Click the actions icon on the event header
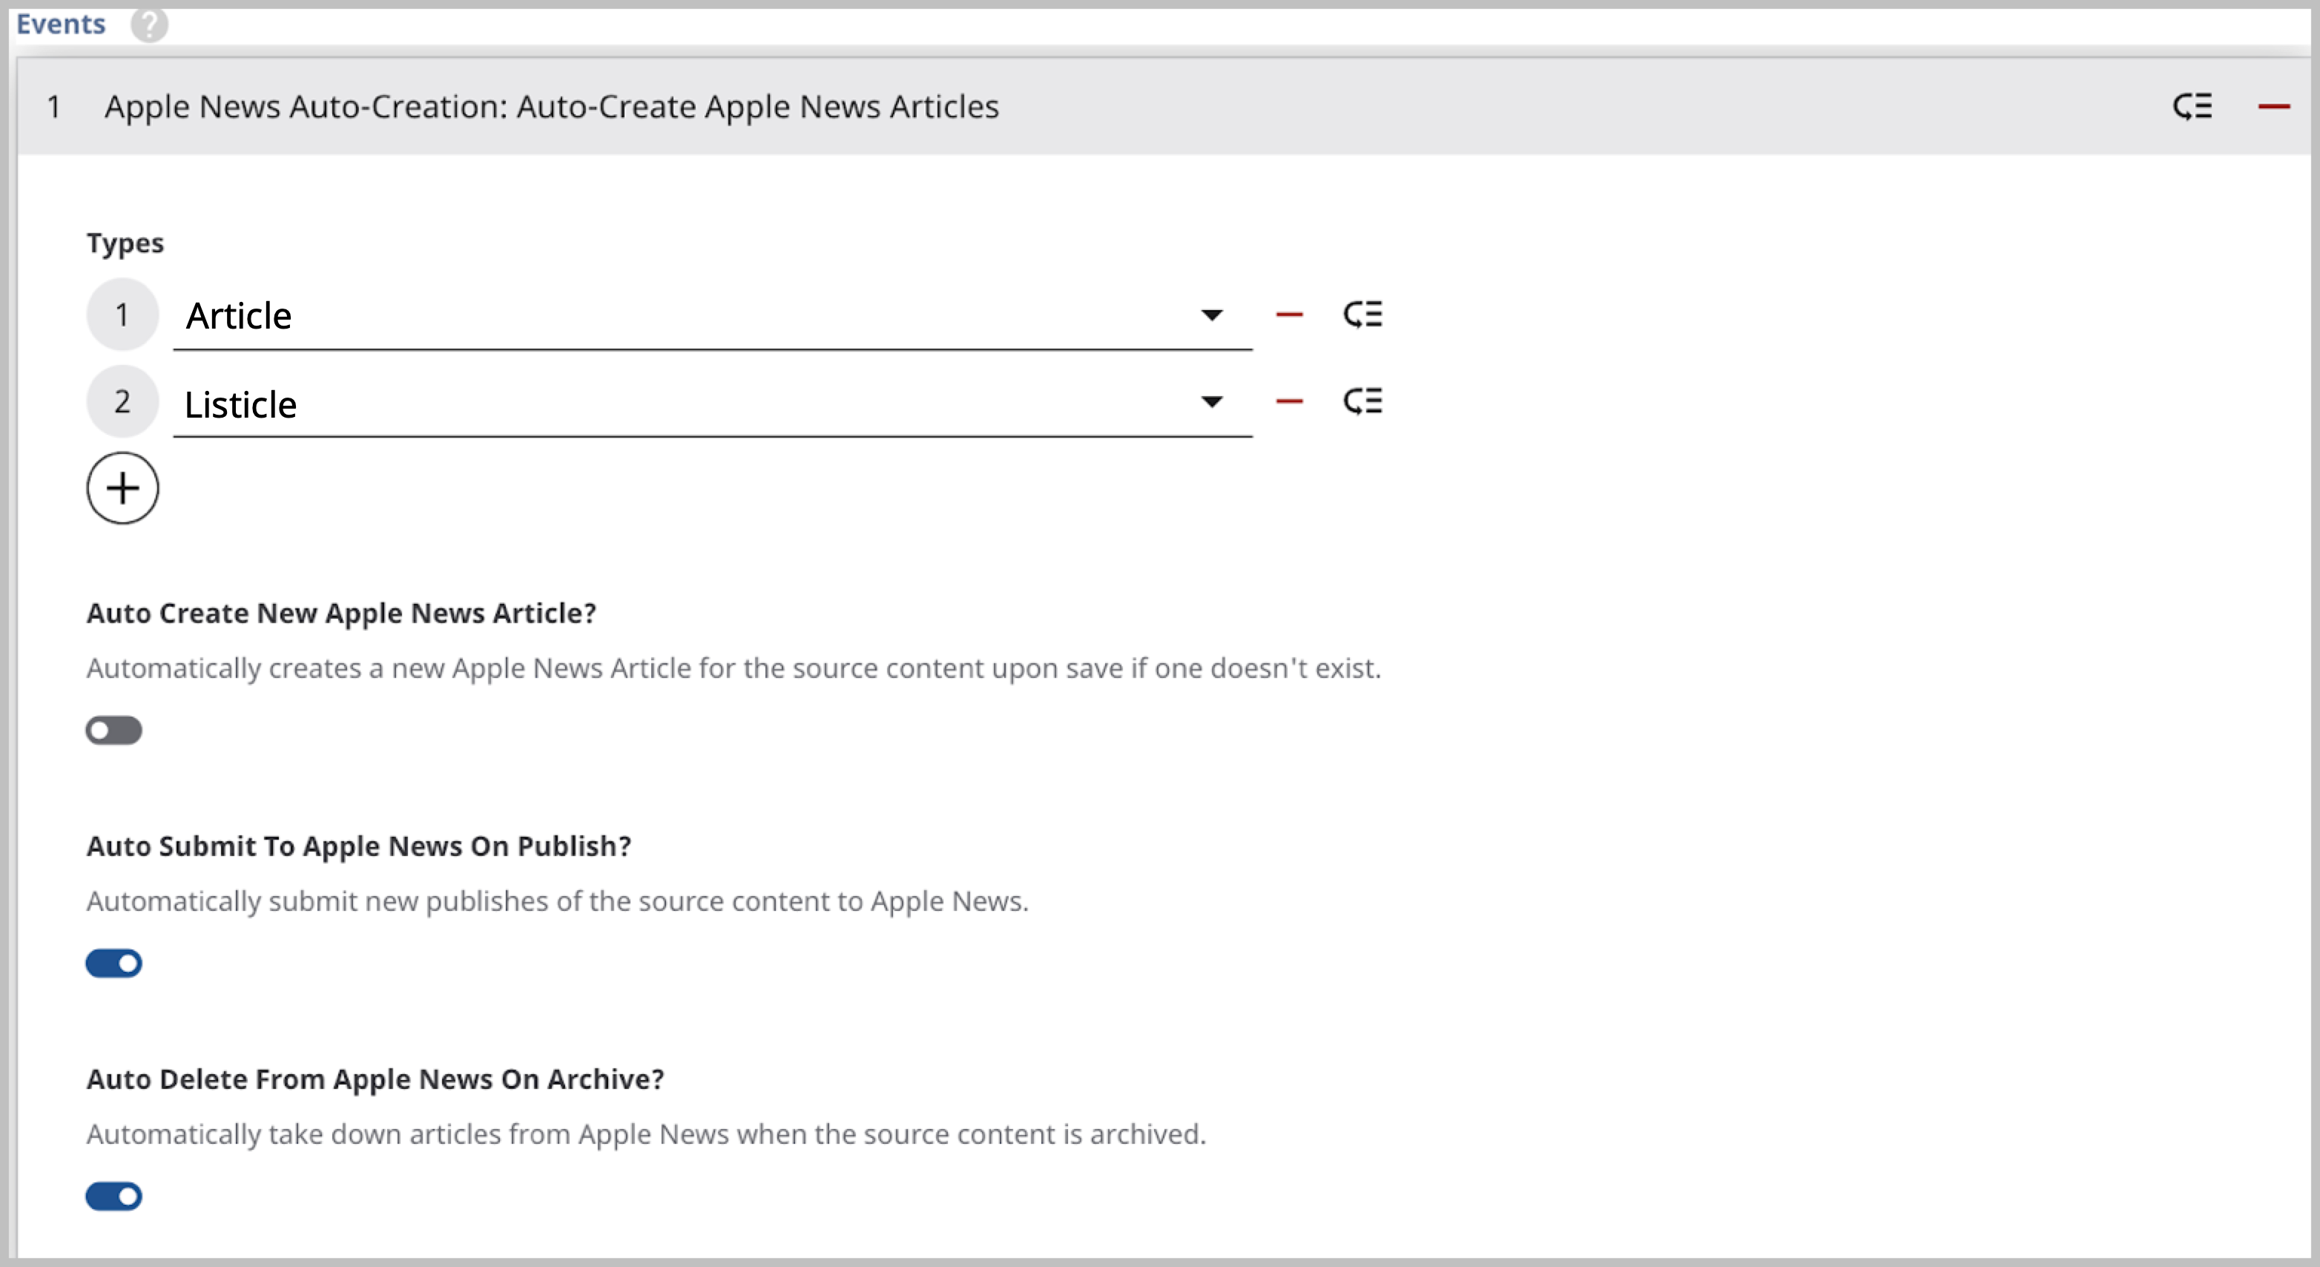Viewport: 2320px width, 1267px height. pos(2193,106)
